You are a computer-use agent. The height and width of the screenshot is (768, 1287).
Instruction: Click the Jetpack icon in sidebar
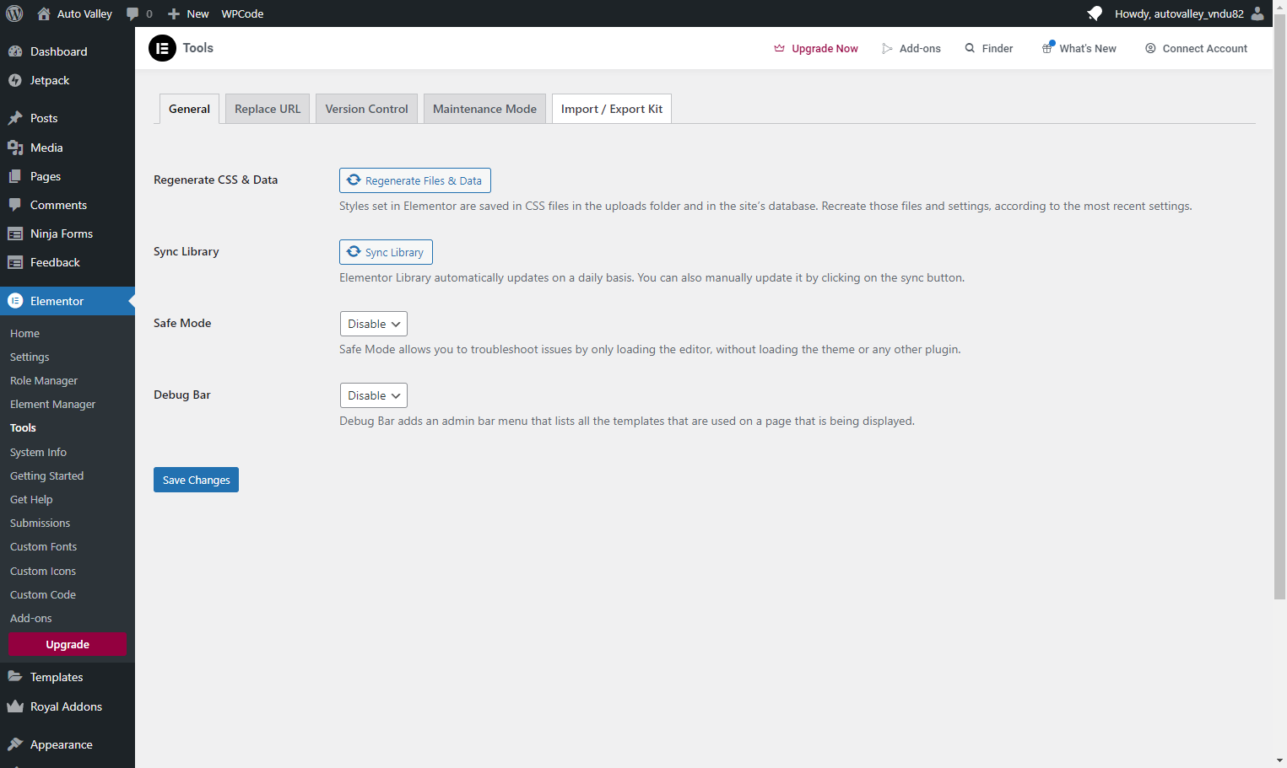(15, 80)
